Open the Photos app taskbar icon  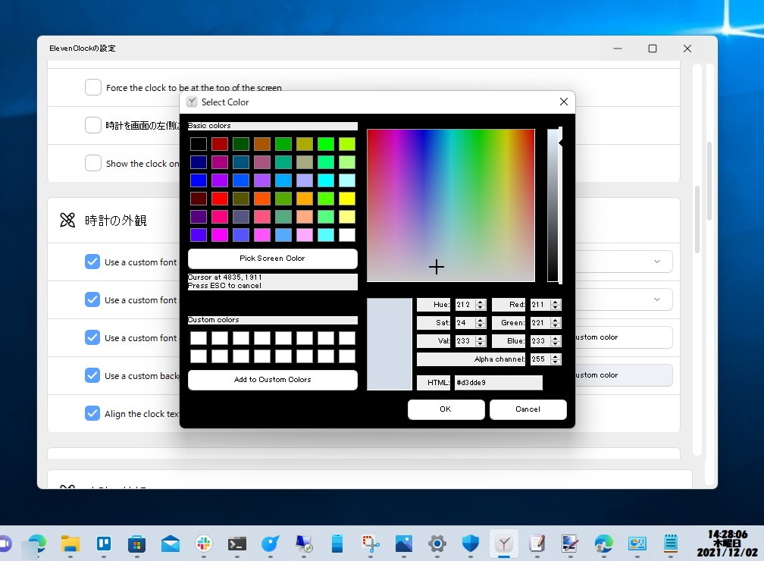403,543
